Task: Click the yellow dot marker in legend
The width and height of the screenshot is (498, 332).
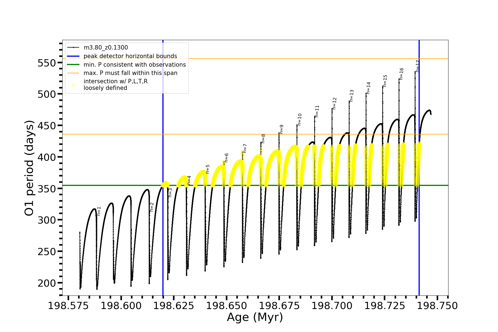Action: [73, 85]
